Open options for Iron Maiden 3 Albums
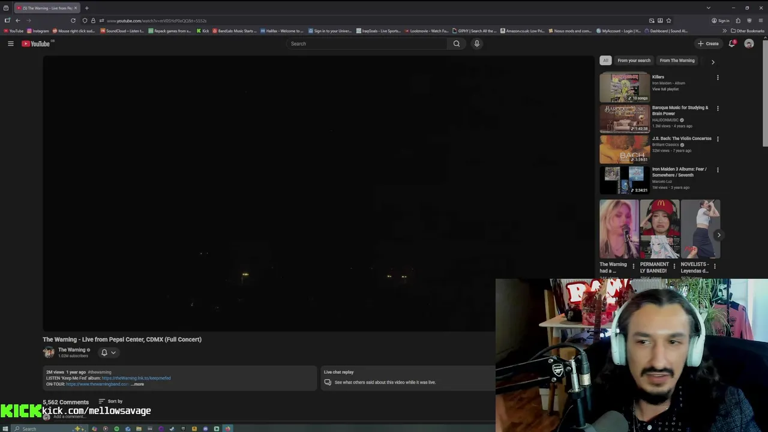768x432 pixels. (718, 170)
